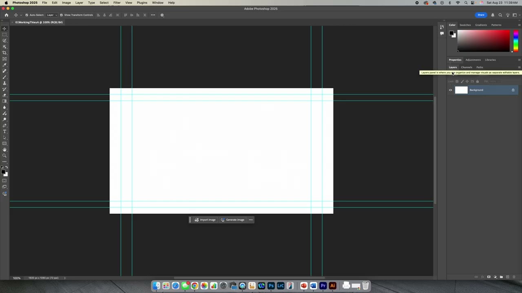This screenshot has height=293, width=522.
Task: Click the search magnifier near Share
Action: click(500, 15)
